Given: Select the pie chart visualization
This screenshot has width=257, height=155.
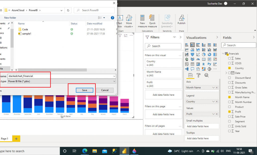Looking at the screenshot, I should click(204, 54).
